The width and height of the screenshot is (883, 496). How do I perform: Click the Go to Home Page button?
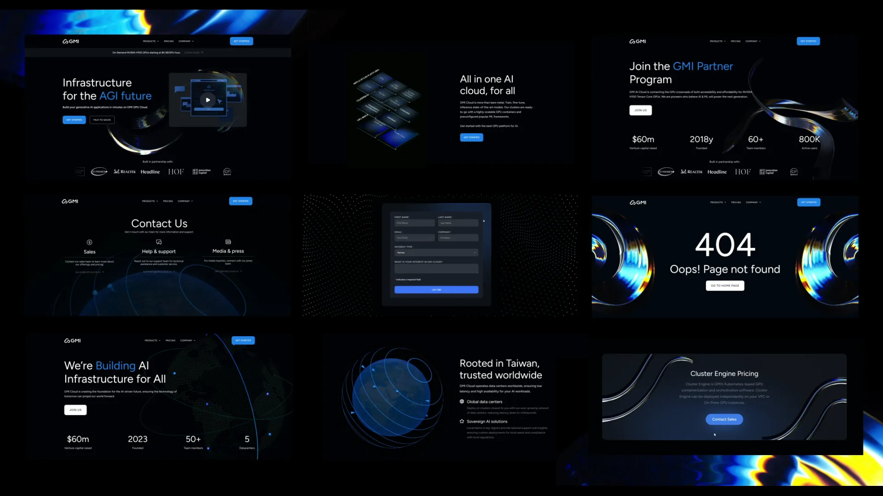point(725,286)
